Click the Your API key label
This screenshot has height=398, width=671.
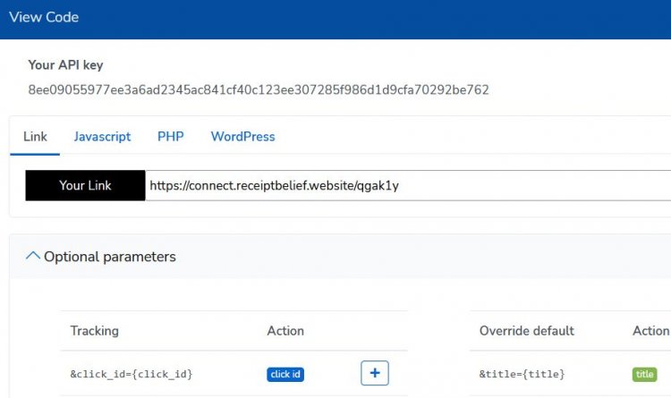(65, 65)
